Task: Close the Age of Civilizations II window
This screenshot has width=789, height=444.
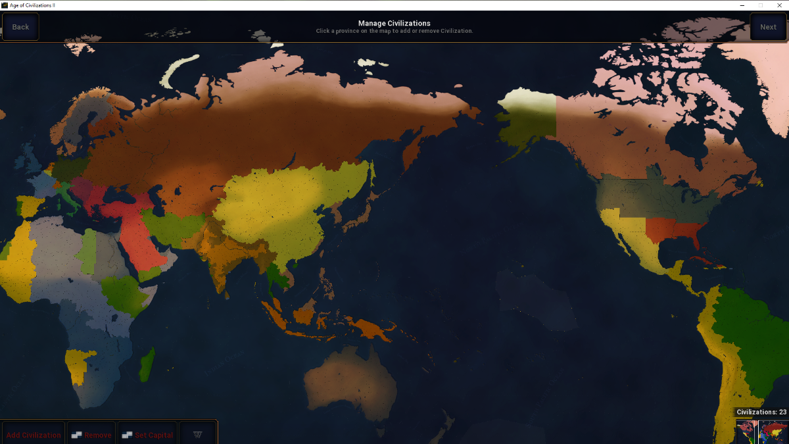Action: tap(779, 5)
